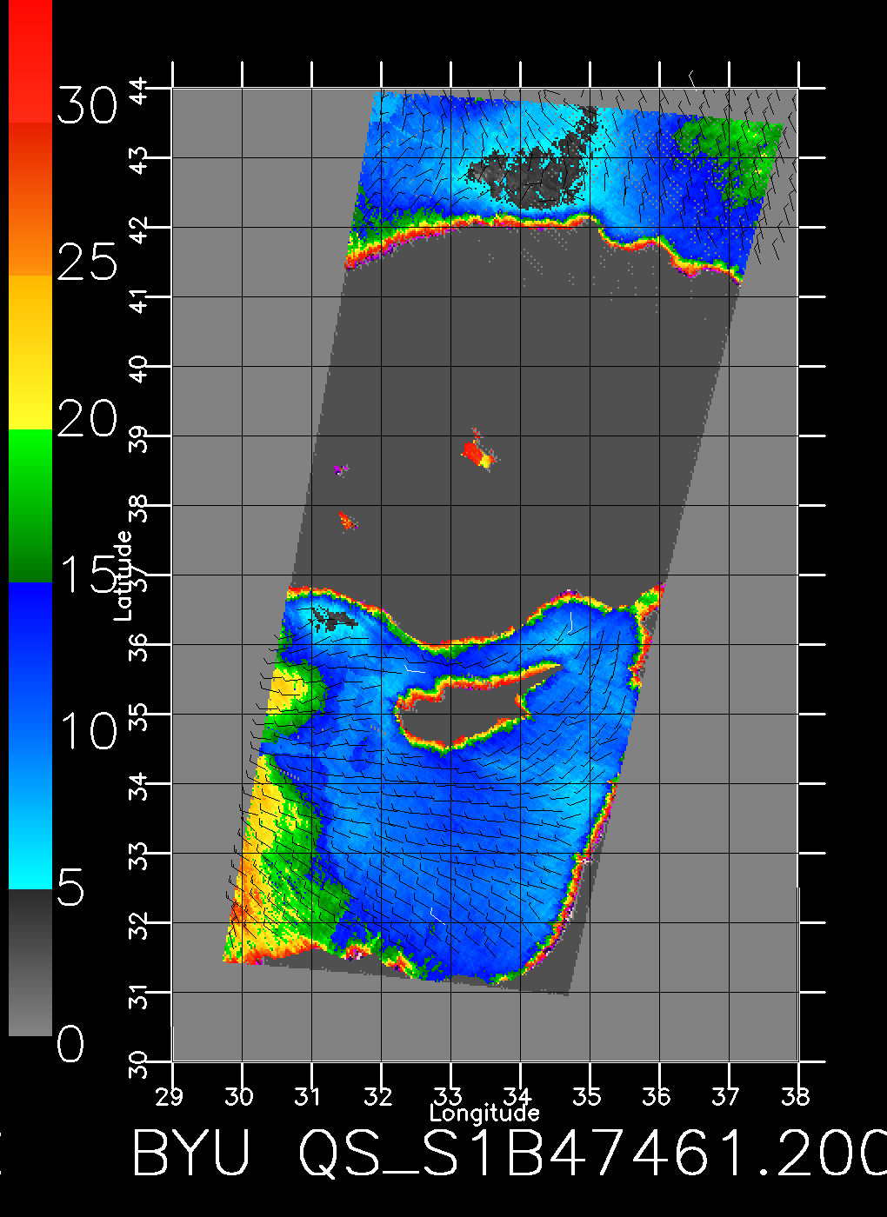Click longitude tick label 38
This screenshot has height=1217, width=887.
[x=796, y=1096]
